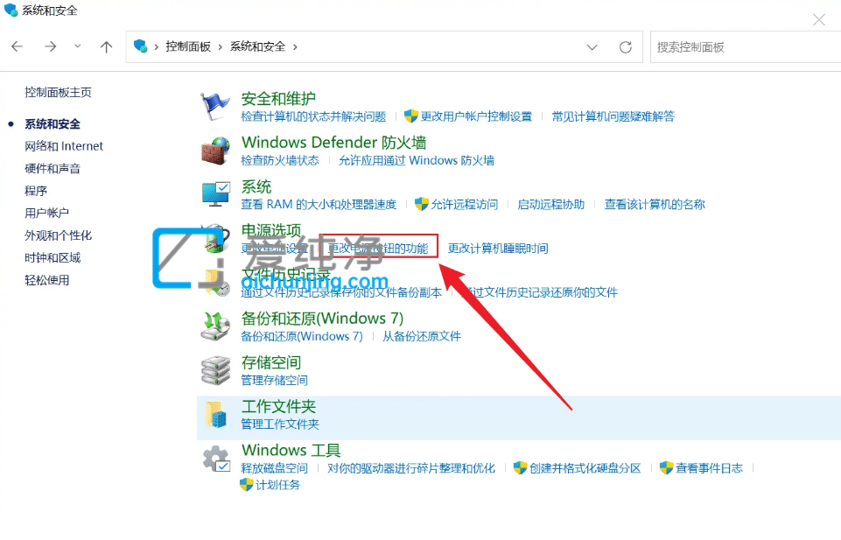Viewport: 841px width, 540px height.
Task: Click 更改电源按钮的功能 link
Action: point(378,249)
